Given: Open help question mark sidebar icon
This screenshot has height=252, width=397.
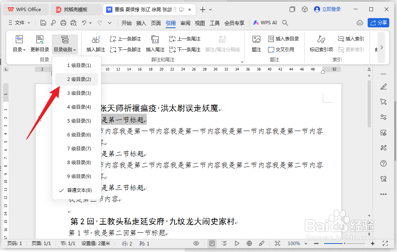Looking at the screenshot, I should (x=383, y=163).
